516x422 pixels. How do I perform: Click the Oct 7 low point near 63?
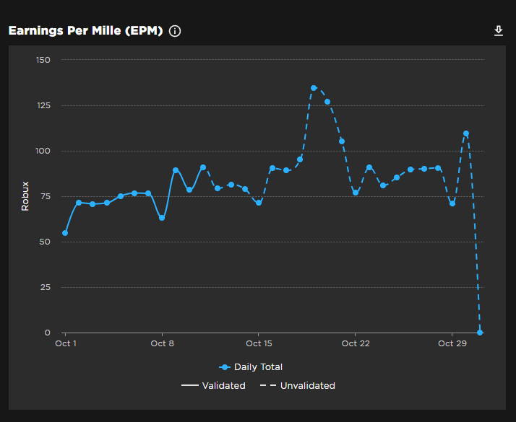(x=162, y=218)
